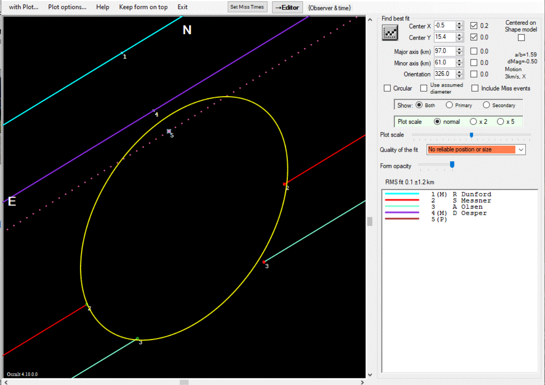Click the Orientation value field

tap(445, 74)
